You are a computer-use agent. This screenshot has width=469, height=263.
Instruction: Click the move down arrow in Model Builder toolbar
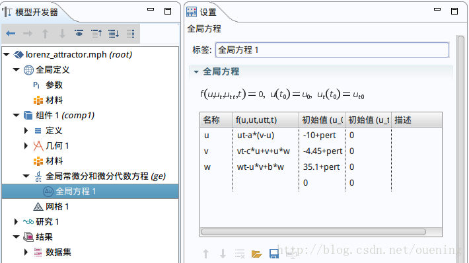62,34
